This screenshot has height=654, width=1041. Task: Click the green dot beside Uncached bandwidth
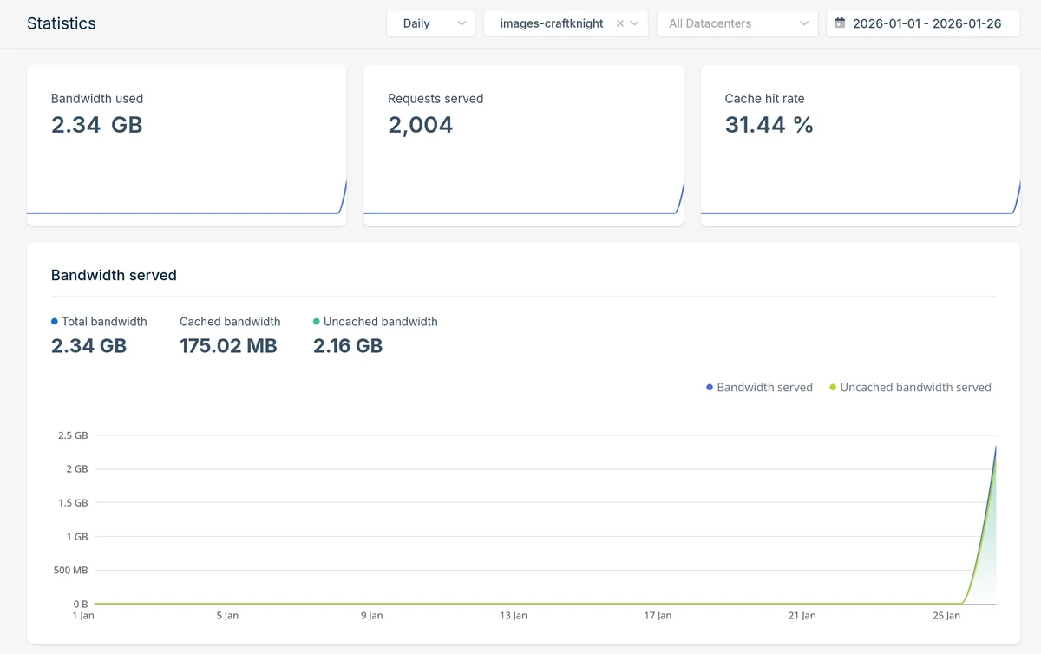[317, 322]
